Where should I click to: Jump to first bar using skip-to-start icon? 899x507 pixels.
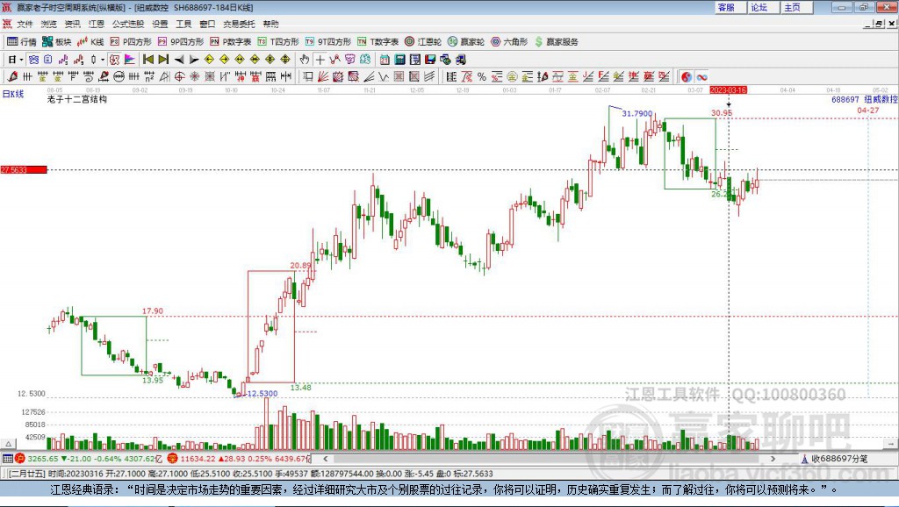[x=147, y=59]
